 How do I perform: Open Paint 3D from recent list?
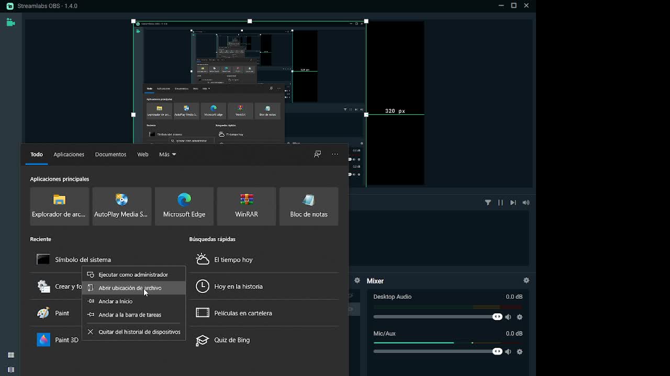pyautogui.click(x=55, y=340)
